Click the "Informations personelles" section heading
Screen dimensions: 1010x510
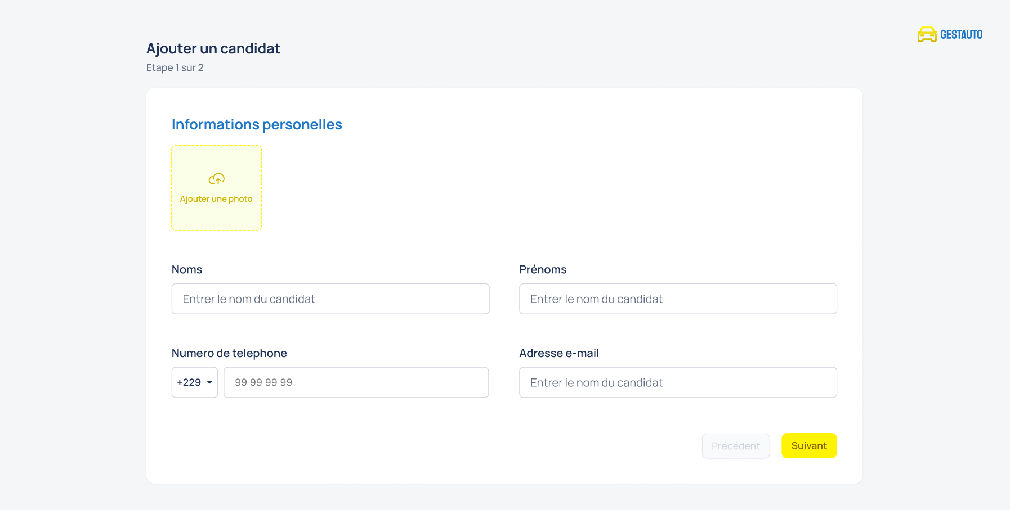(257, 124)
